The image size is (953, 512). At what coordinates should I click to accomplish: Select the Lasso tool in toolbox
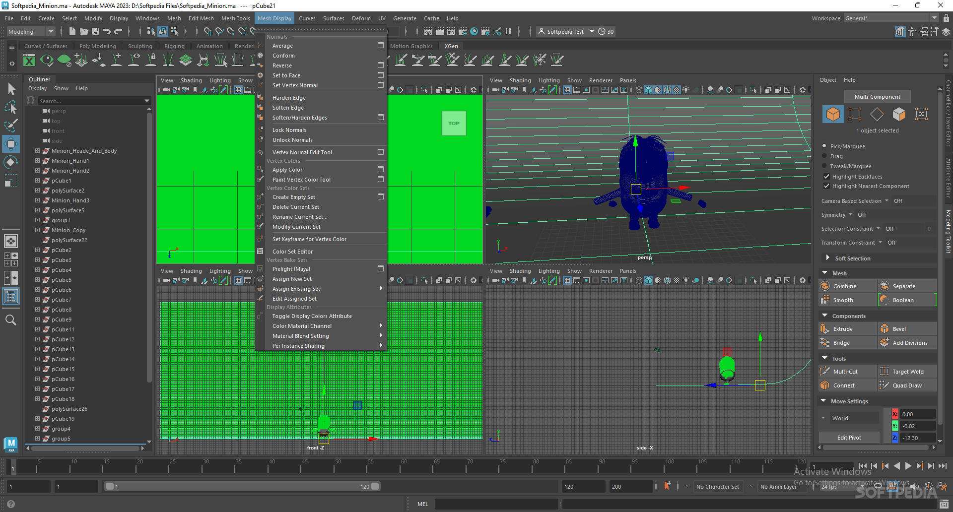pos(11,107)
